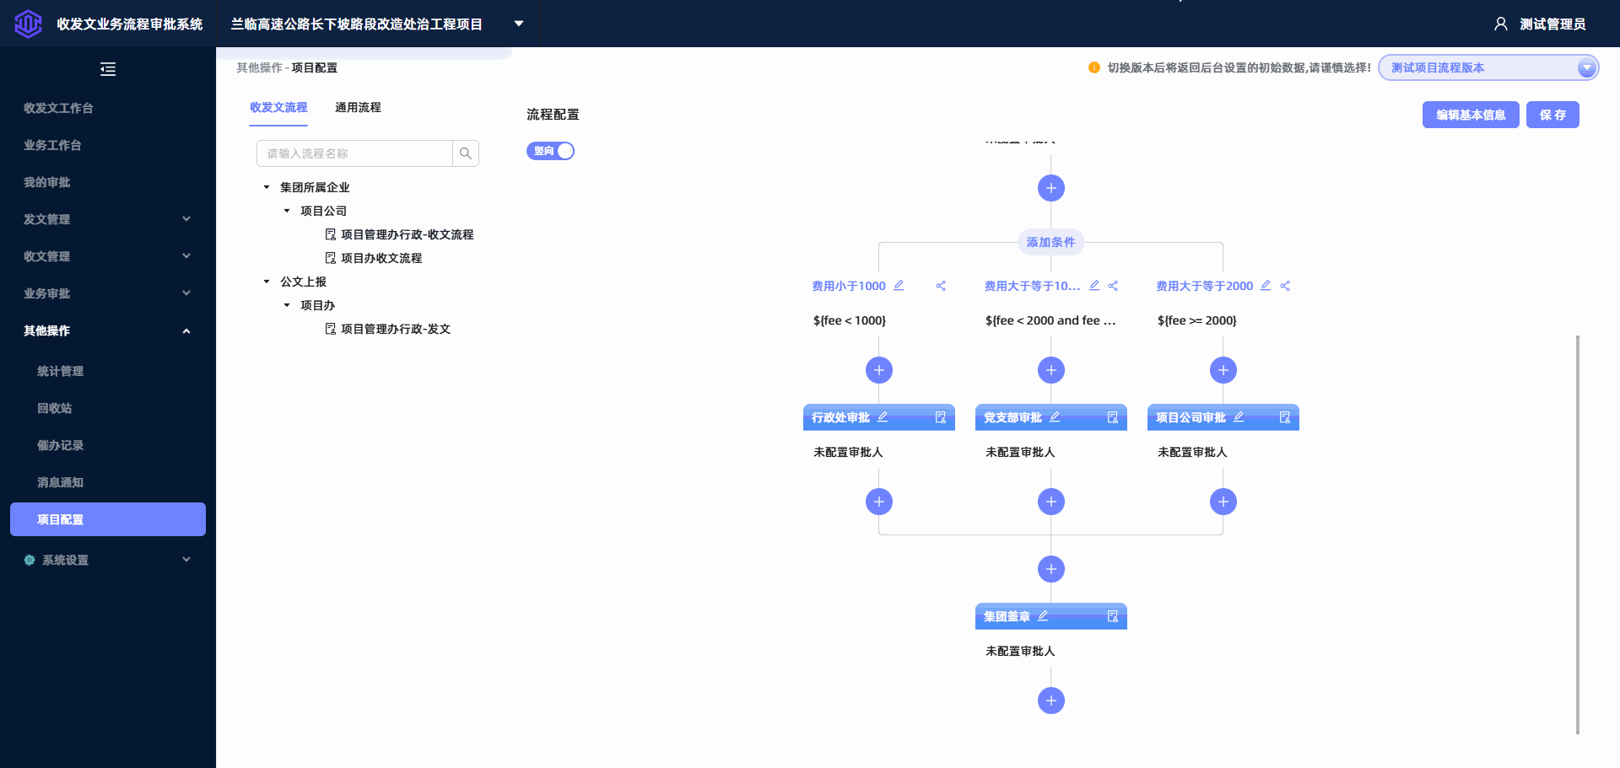This screenshot has width=1620, height=768.
Task: Click the share icon beside 费用大于等于2000
Action: tap(1285, 286)
